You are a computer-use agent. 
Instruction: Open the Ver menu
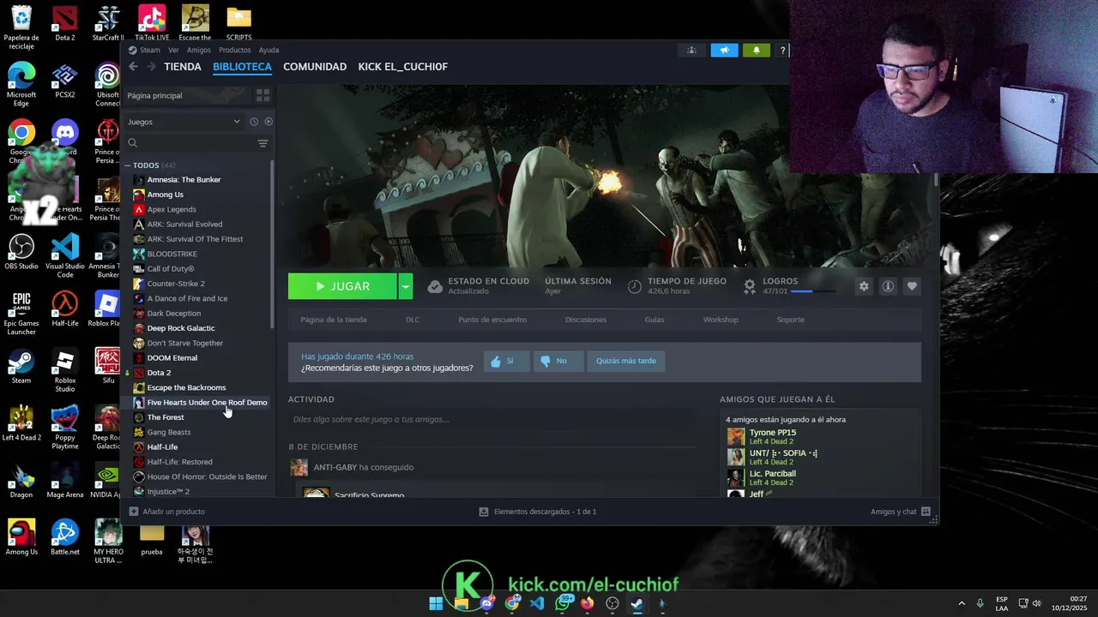pos(173,51)
